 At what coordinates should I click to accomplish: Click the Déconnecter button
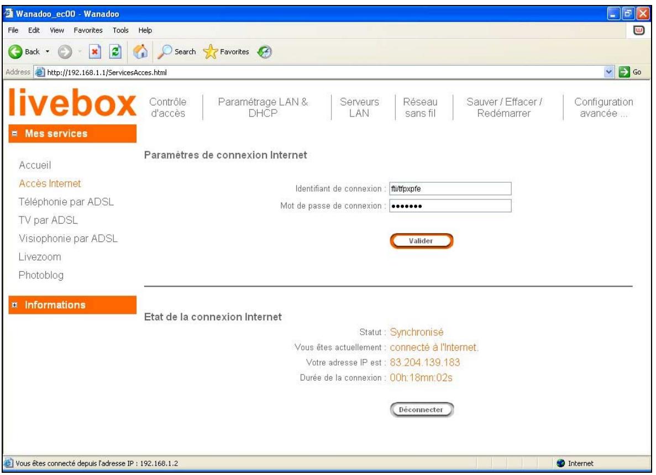click(x=421, y=410)
